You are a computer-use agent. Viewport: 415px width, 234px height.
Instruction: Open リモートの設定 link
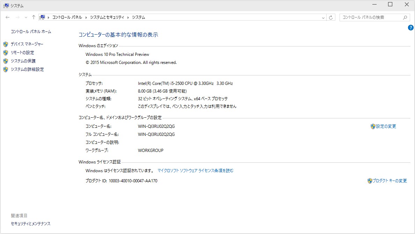pyautogui.click(x=22, y=52)
